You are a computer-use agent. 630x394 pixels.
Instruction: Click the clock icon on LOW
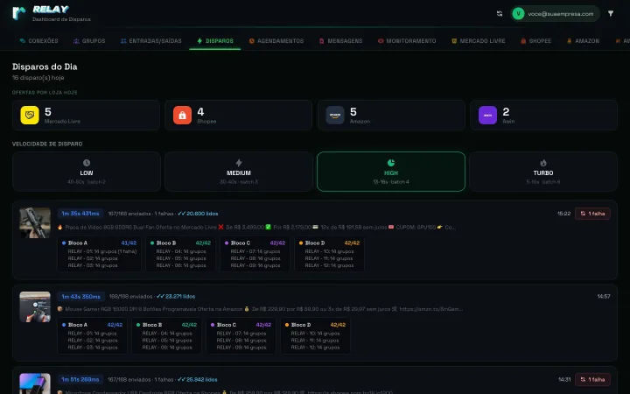[x=87, y=163]
